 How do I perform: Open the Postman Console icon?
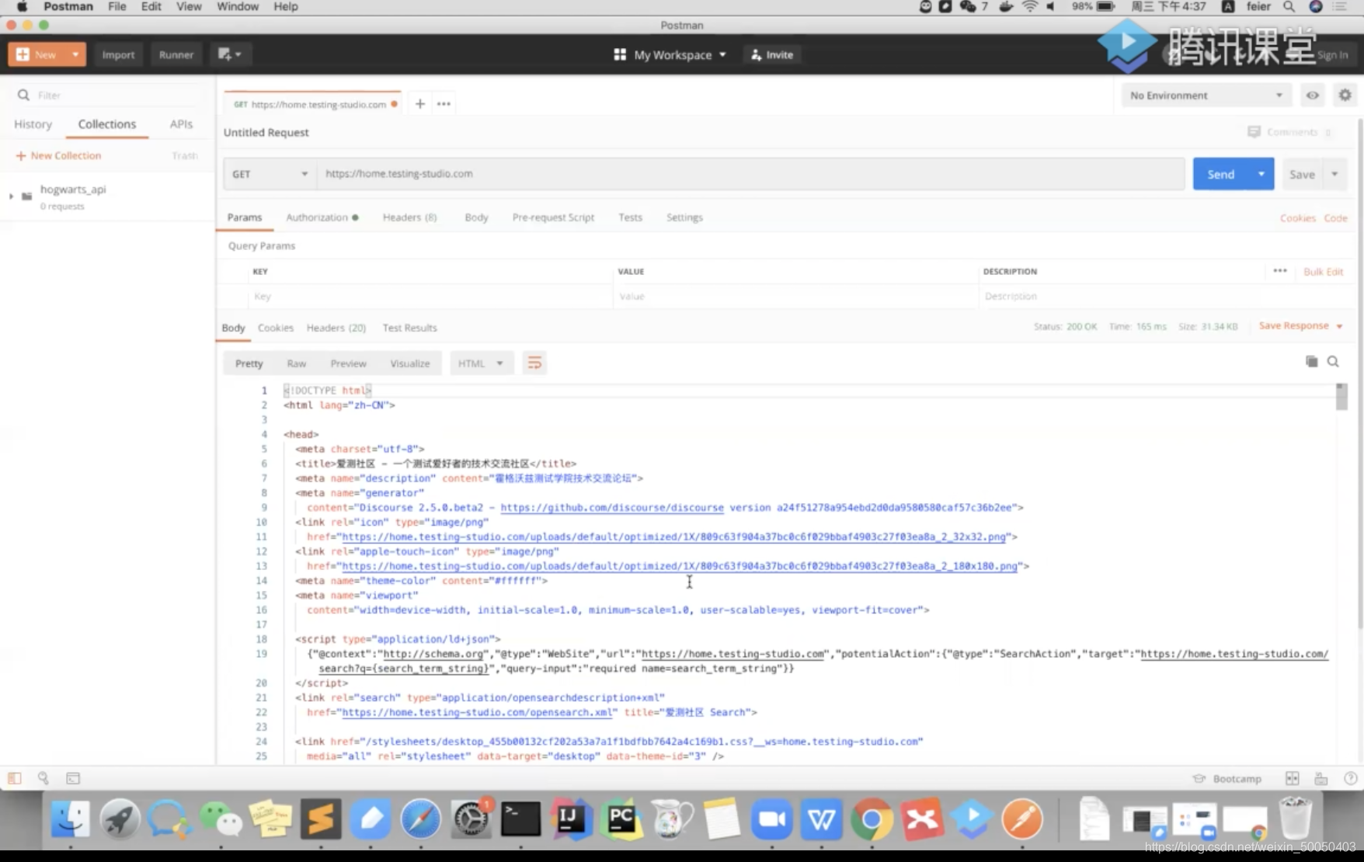73,778
